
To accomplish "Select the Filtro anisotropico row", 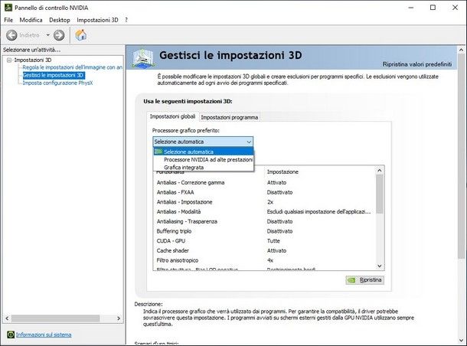I will [264, 260].
